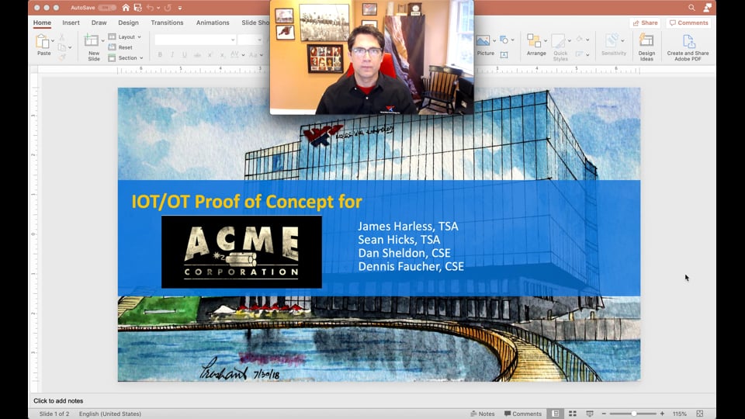Switch to the Transitions tab
The height and width of the screenshot is (419, 745).
167,23
